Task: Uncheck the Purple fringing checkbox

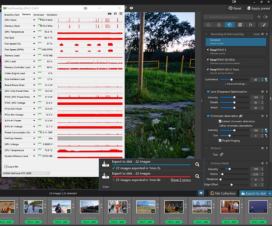Action: coord(220,141)
